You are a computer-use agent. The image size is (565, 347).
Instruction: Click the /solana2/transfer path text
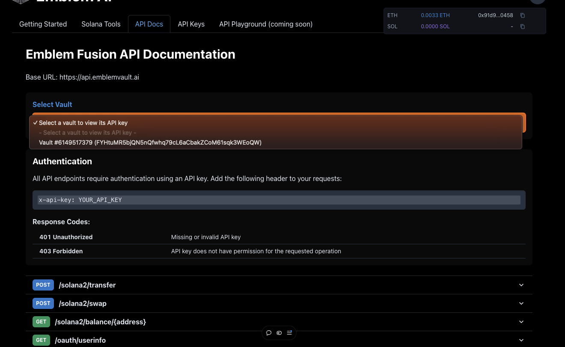click(x=87, y=285)
